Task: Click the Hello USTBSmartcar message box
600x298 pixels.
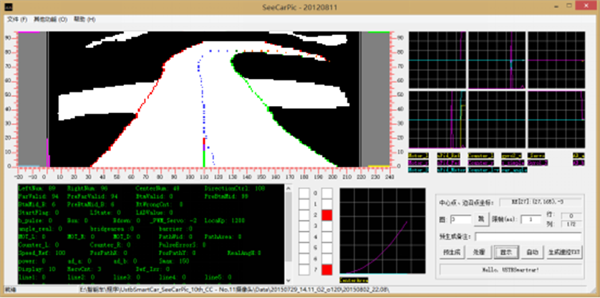Action: pos(511,269)
